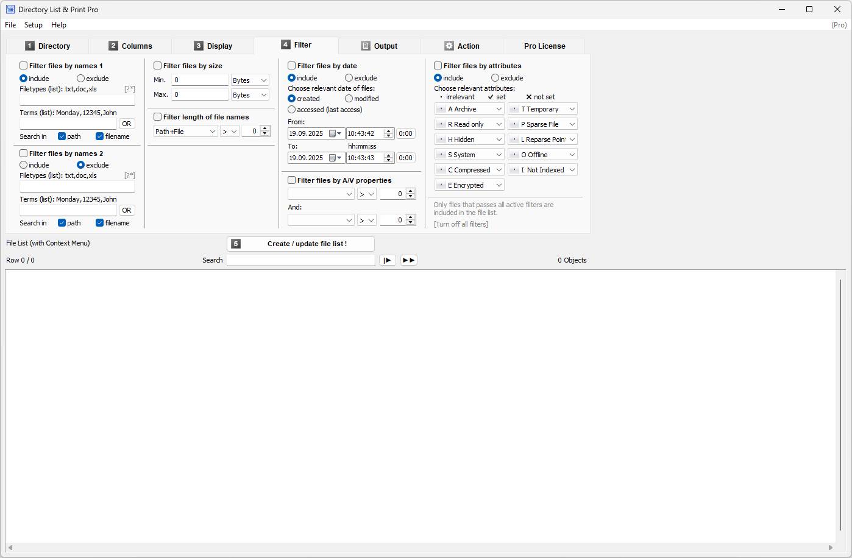This screenshot has width=852, height=558.
Task: Toggle the E Encrypted attribute state icon
Action: tap(441, 185)
